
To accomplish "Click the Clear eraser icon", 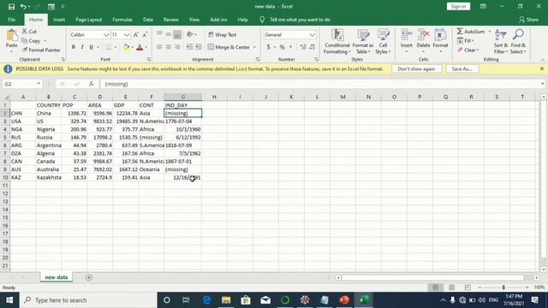I will 460,50.
